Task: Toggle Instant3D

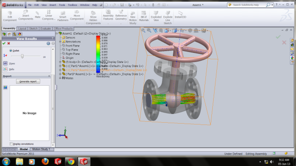Action: [180, 15]
